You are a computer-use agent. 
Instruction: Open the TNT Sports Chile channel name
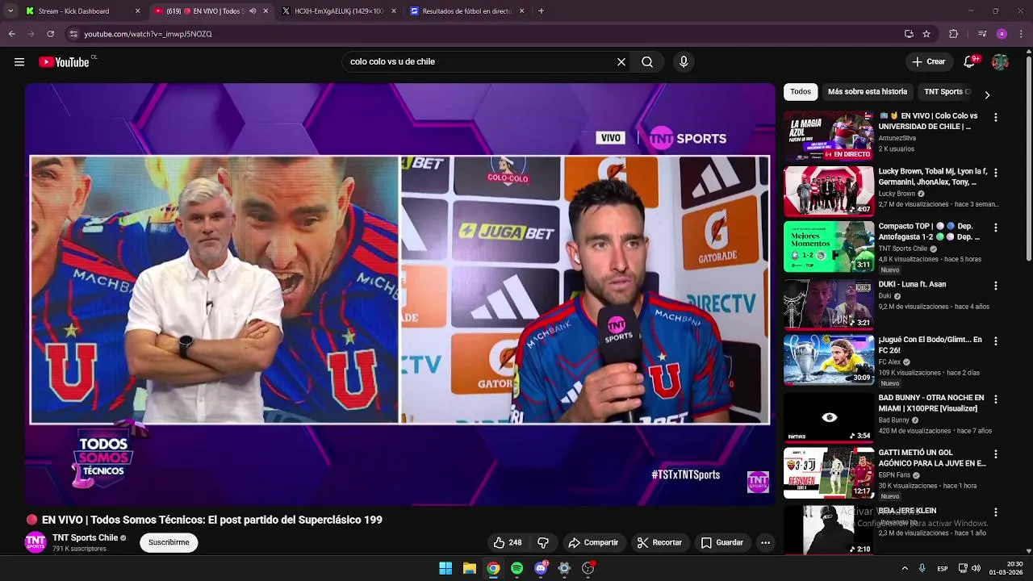coord(86,538)
